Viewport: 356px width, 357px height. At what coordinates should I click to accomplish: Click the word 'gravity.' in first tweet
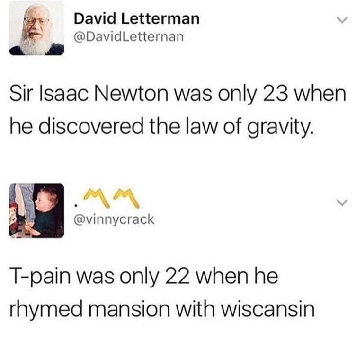(x=279, y=128)
